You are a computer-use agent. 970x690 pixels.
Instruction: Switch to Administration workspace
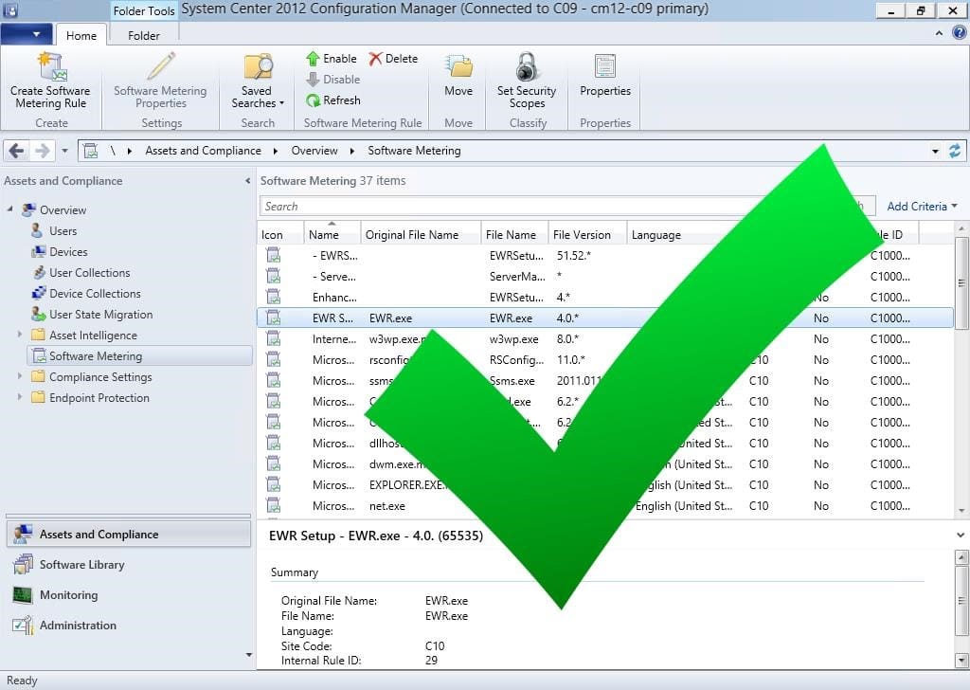(x=78, y=625)
